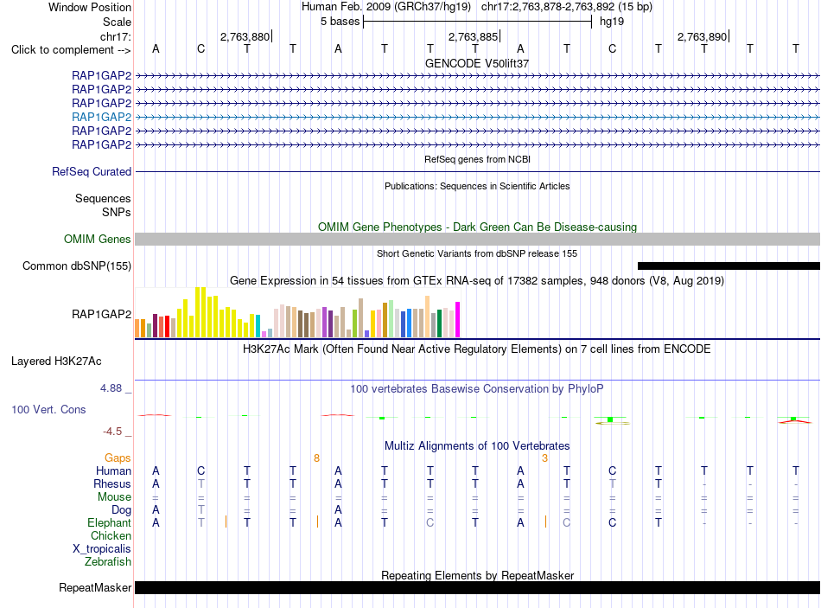
Task: Select the light-blue highlighted RAP1GAP2 transcript label
Action: 102,117
